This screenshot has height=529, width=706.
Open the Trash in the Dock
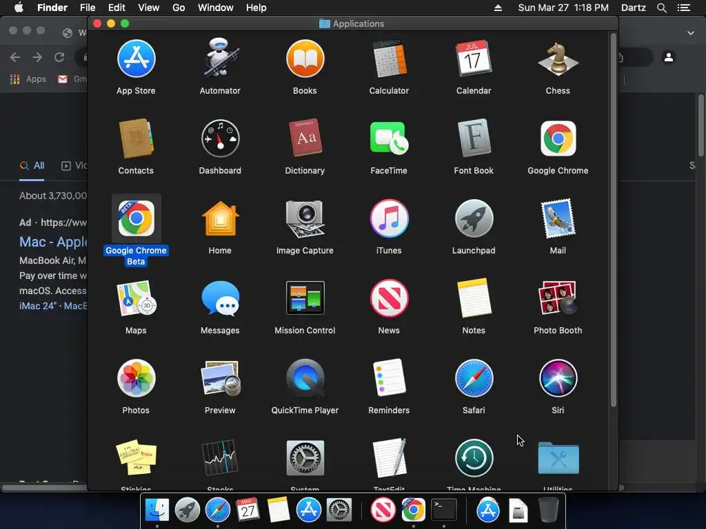click(548, 510)
